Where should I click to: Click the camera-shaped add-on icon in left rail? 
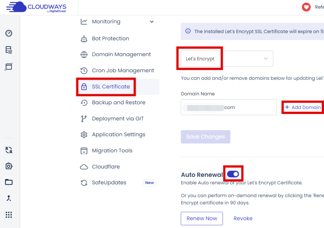coord(9,166)
